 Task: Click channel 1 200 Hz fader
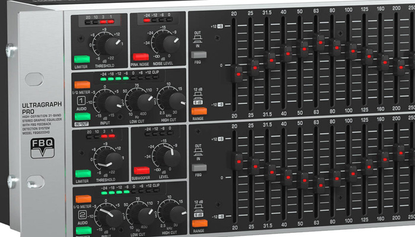tap(401, 67)
